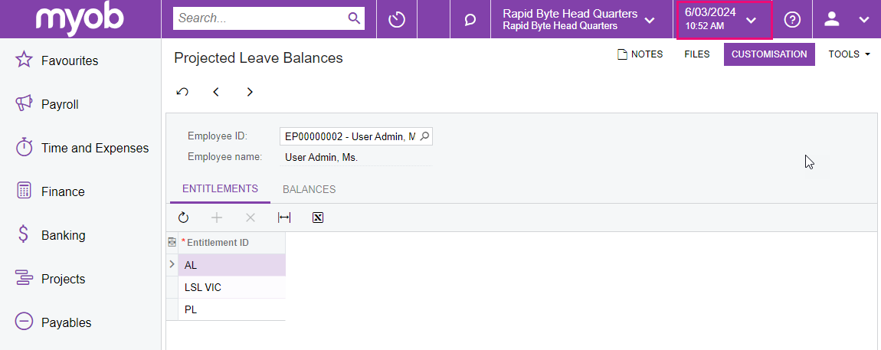Open Employee ID lookup magnifier
Screen dimensions: 881x350
click(x=425, y=136)
